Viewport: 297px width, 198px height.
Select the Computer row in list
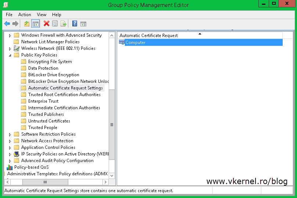[200, 43]
